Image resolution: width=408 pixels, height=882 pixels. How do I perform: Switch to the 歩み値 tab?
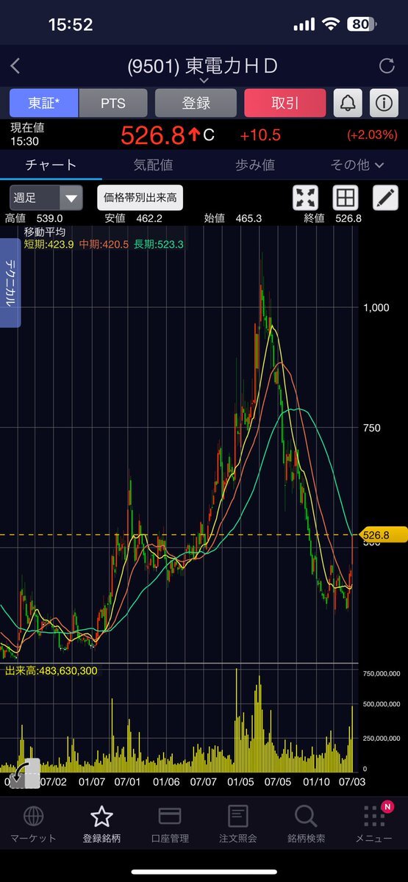(255, 165)
